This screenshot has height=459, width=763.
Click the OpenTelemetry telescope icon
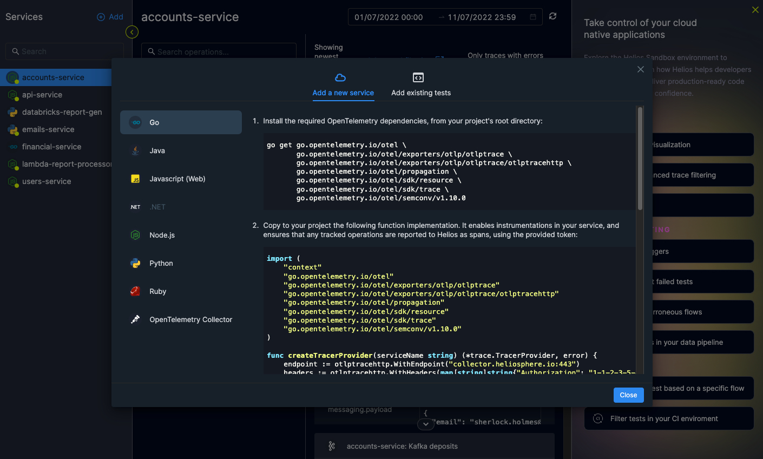[x=135, y=319]
